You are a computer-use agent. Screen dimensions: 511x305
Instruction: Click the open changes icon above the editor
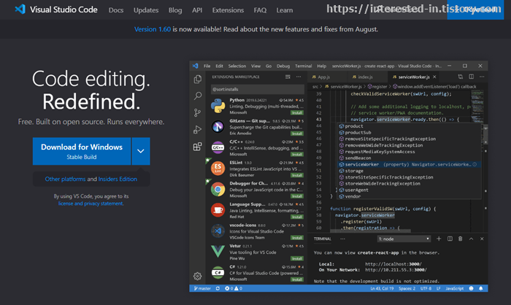click(460, 77)
